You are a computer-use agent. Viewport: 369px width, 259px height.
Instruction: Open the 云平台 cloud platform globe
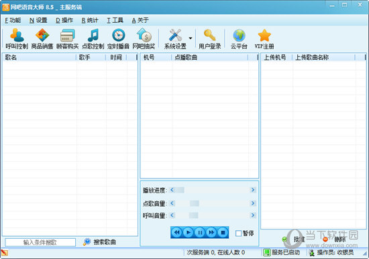click(x=239, y=39)
